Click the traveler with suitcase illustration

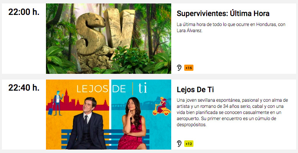point(56,103)
